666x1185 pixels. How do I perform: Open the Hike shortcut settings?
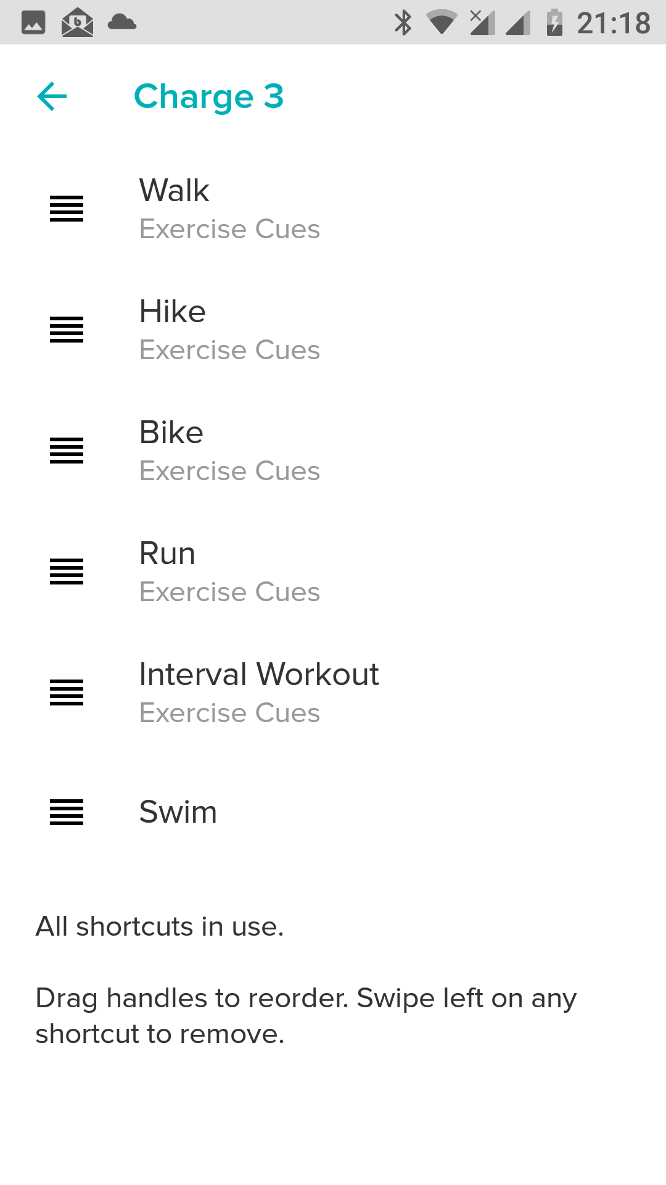173,311
